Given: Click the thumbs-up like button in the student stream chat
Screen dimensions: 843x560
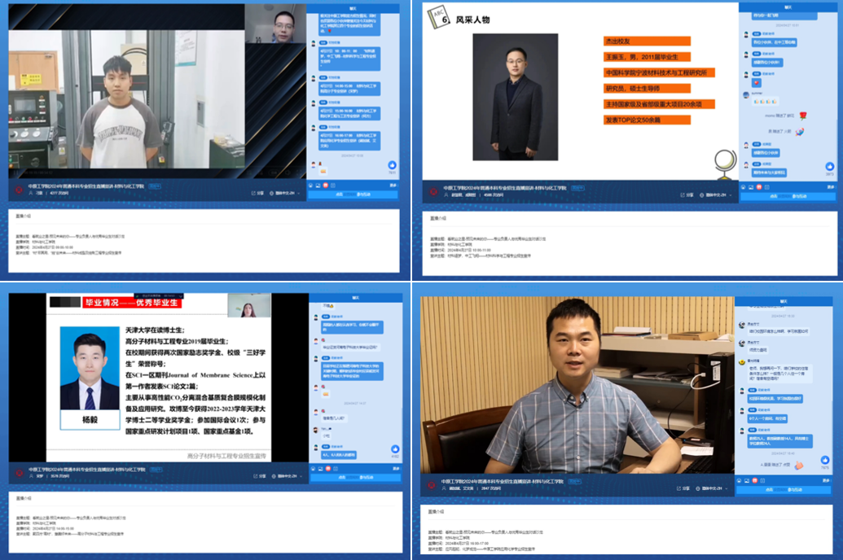Looking at the screenshot, I should 392,165.
